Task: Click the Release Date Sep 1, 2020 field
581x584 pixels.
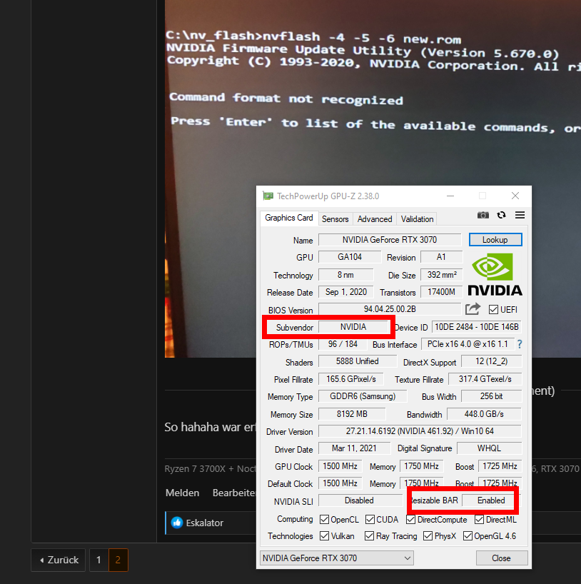Action: point(346,291)
